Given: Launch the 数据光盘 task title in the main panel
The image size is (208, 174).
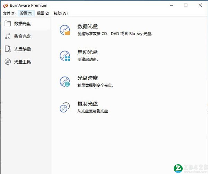Looking at the screenshot, I should point(88,26).
